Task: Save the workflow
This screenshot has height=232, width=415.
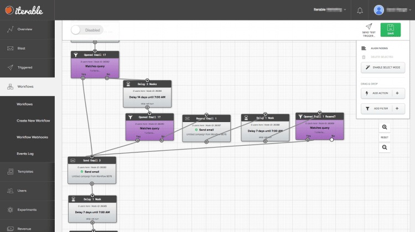Action: coord(391,30)
